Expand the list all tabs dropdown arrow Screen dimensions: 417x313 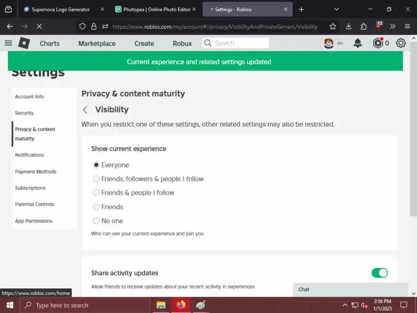tap(336, 9)
